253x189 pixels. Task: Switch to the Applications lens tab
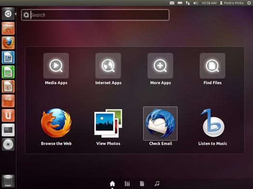point(127,184)
